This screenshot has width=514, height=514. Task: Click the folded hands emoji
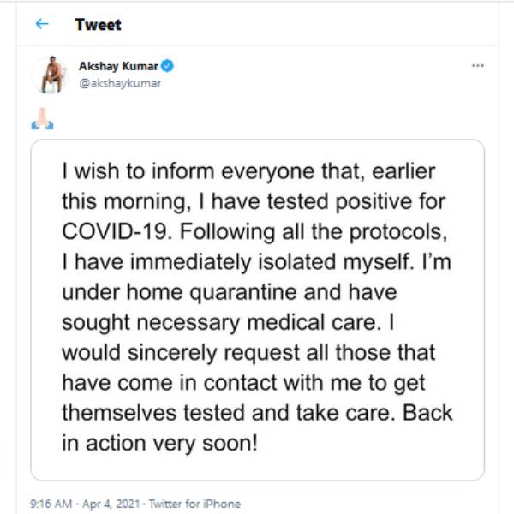[x=42, y=118]
